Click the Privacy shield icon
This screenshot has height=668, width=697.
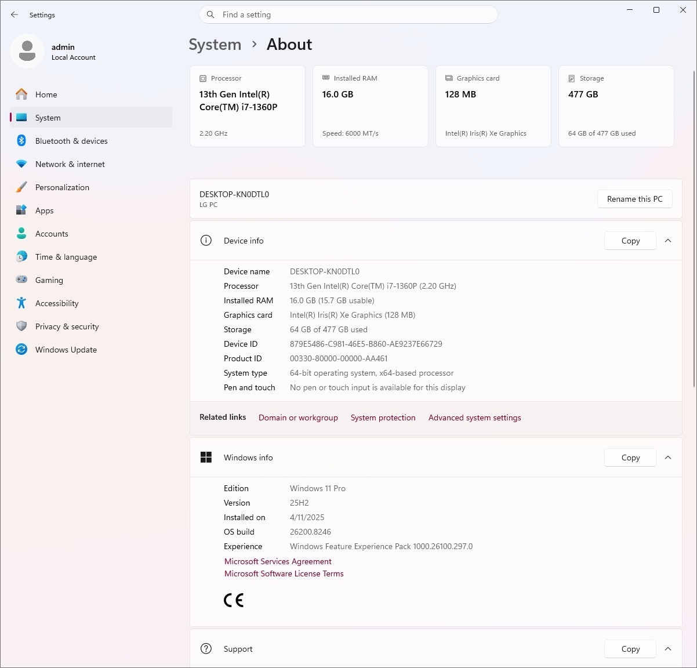click(x=21, y=326)
